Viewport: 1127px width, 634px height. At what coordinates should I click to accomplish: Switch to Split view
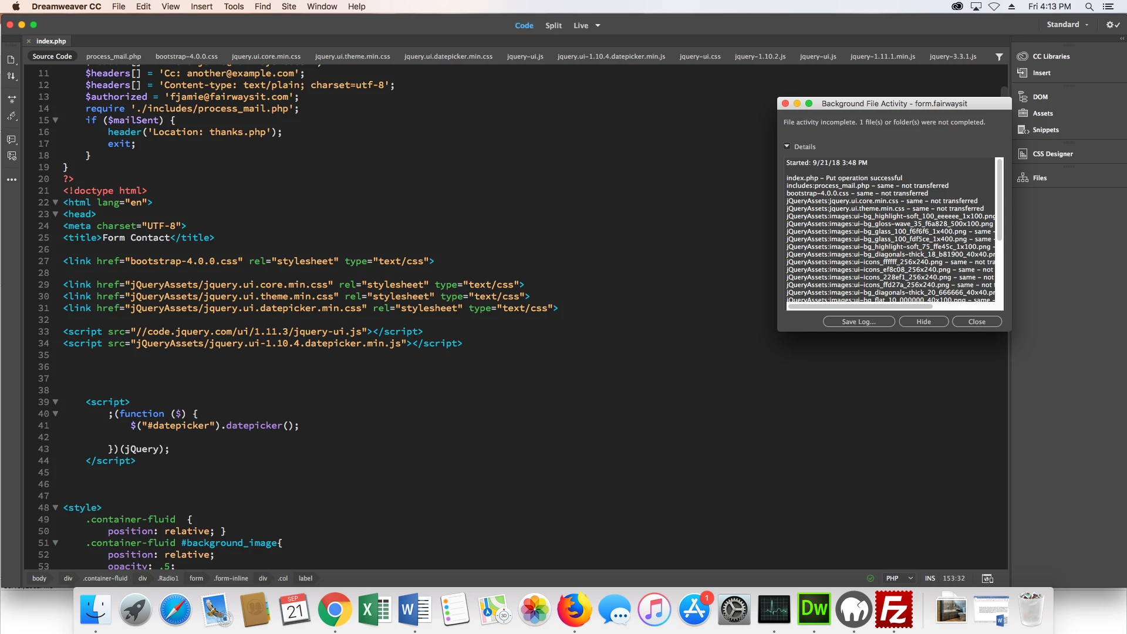point(553,26)
